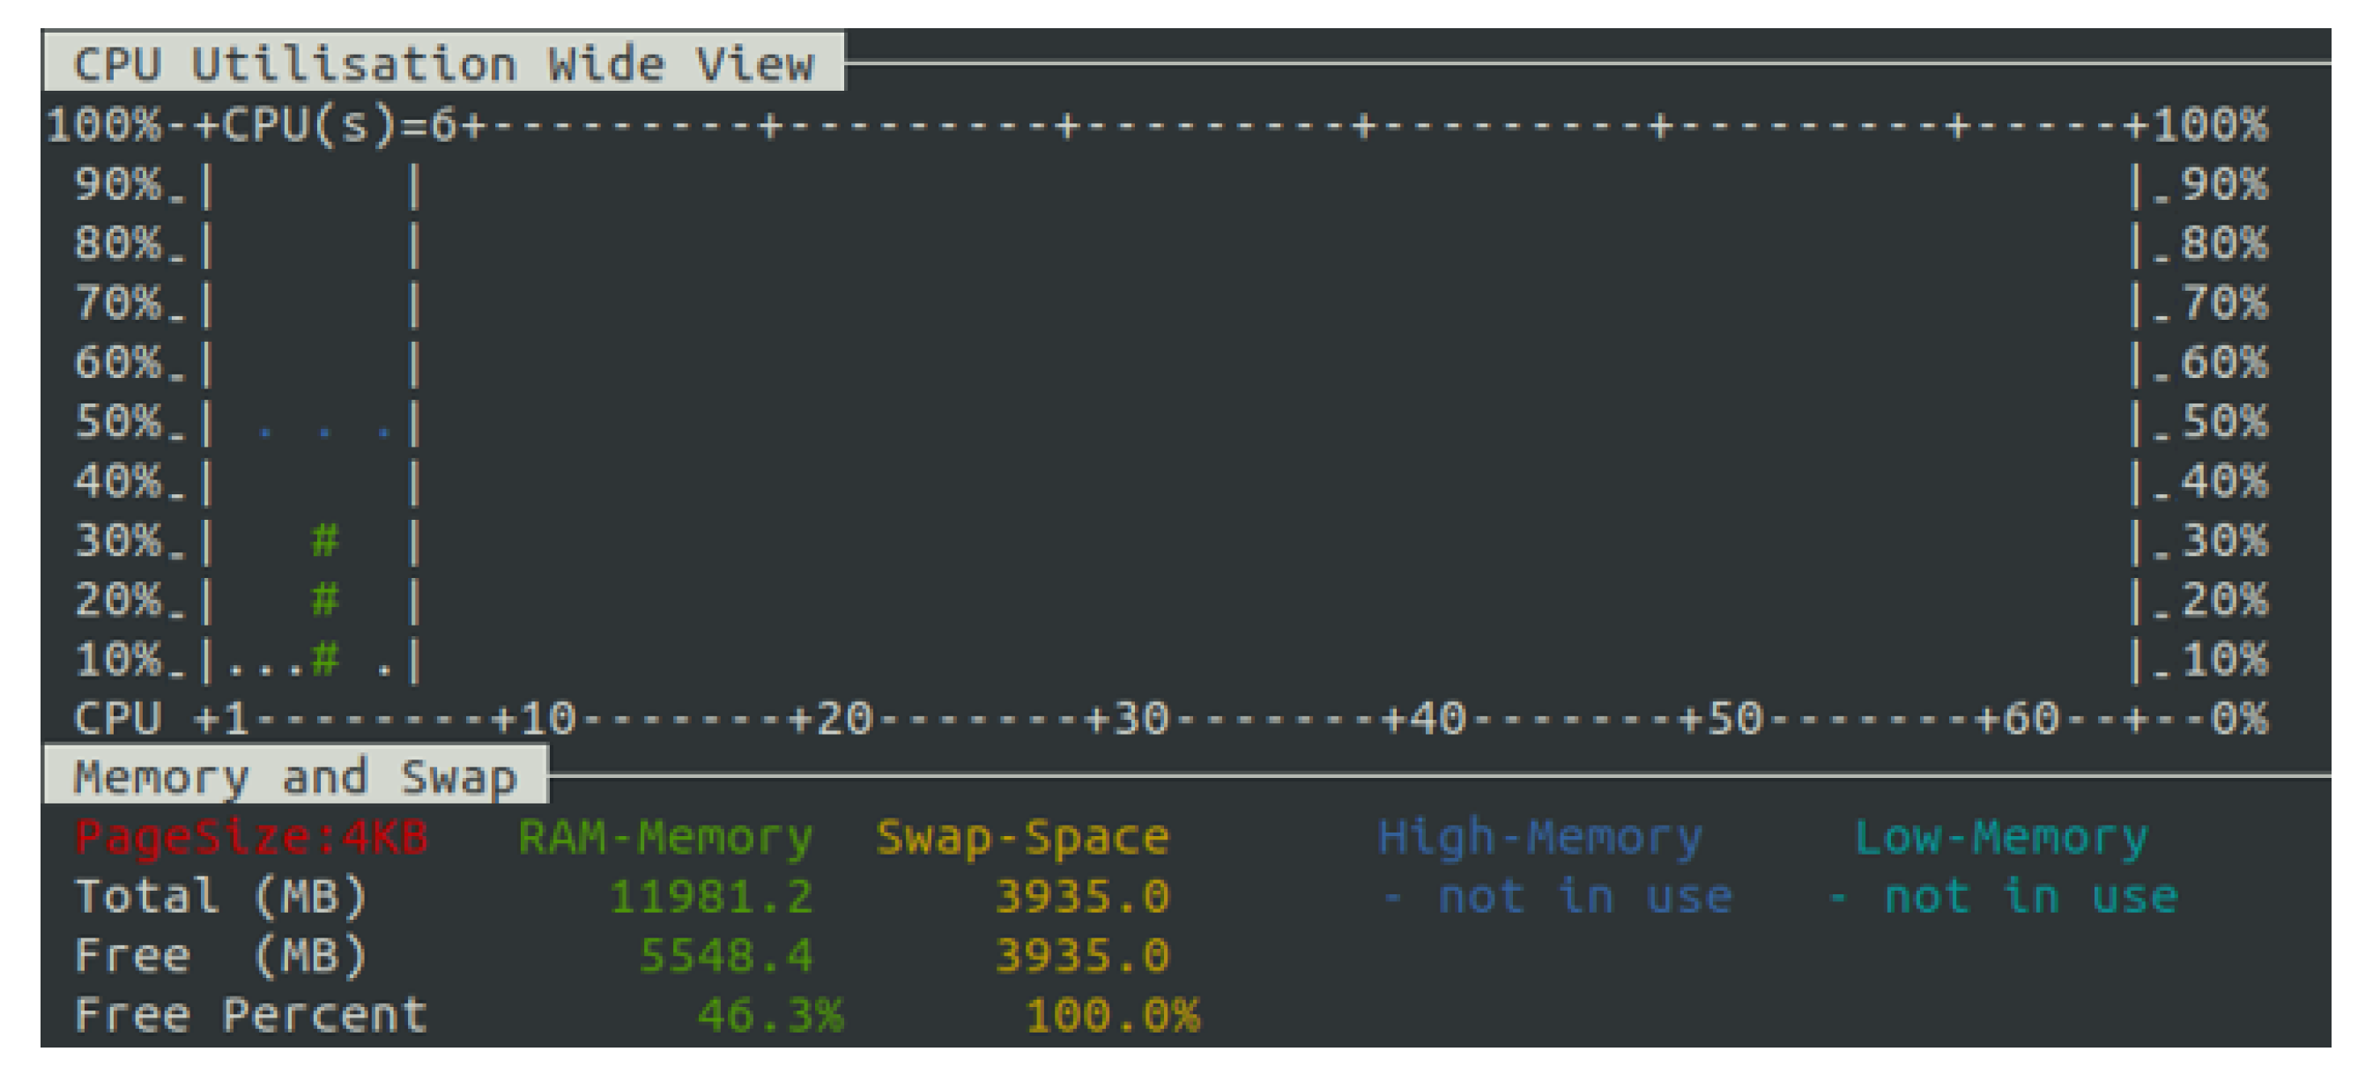Click the Total (MB) row label
Viewport: 2358px width, 1081px height.
click(220, 897)
